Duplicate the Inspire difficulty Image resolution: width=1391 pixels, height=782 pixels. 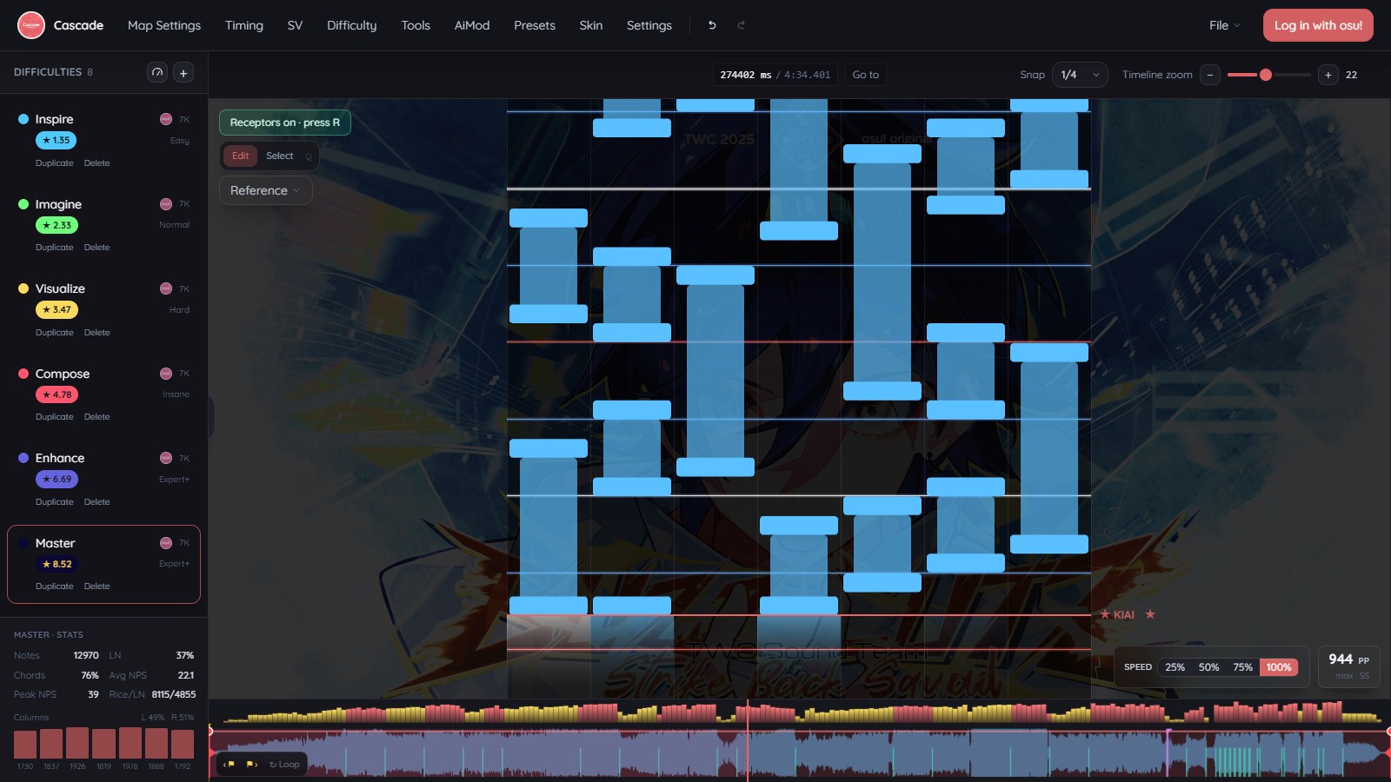[55, 163]
